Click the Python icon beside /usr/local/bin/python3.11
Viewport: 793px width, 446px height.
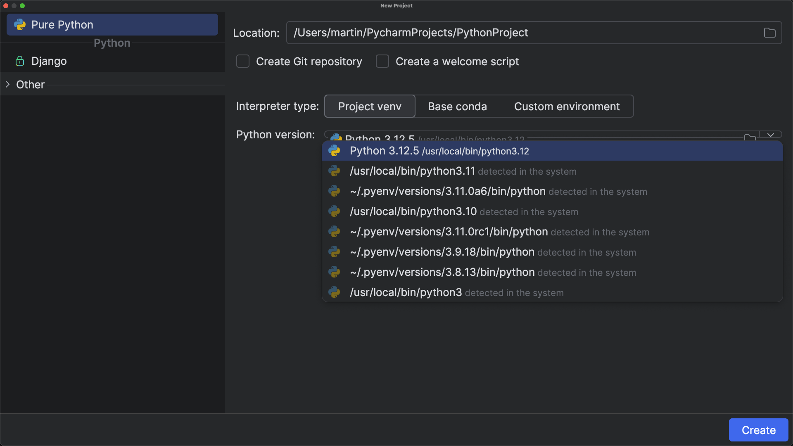click(x=335, y=171)
